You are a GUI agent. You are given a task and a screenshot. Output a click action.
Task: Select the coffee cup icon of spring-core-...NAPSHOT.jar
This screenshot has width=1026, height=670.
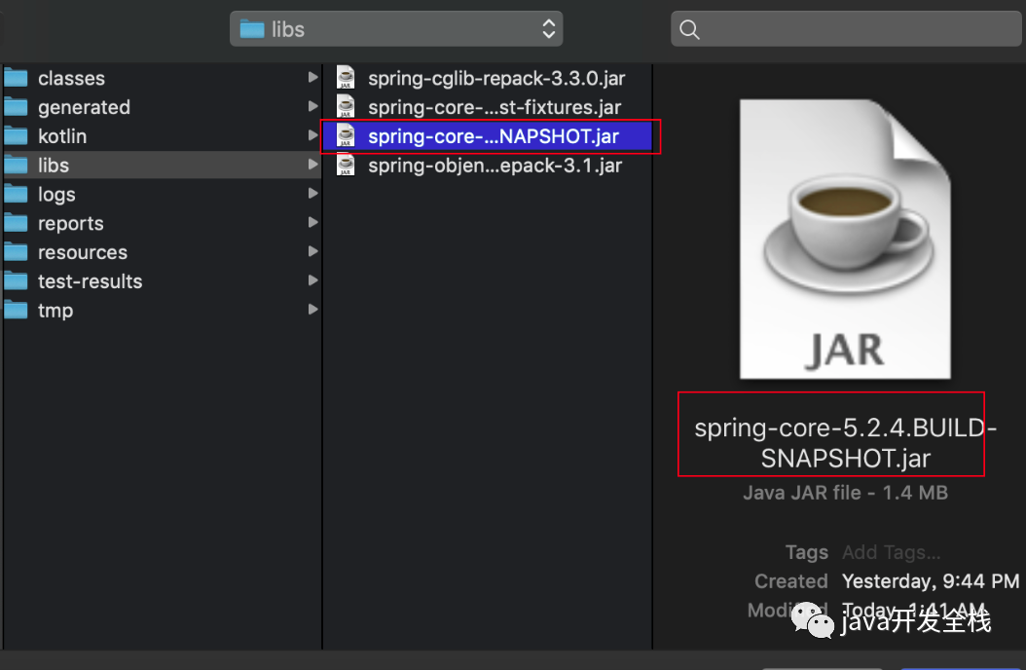pyautogui.click(x=346, y=136)
